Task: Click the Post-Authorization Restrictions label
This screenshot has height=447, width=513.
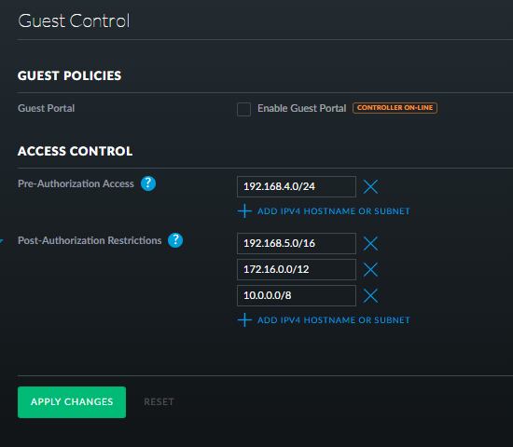Action: (x=90, y=240)
